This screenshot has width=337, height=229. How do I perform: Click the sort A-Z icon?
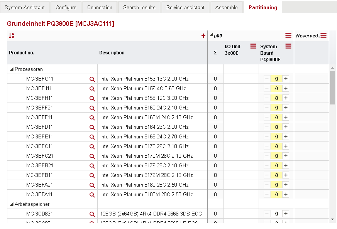pos(12,35)
